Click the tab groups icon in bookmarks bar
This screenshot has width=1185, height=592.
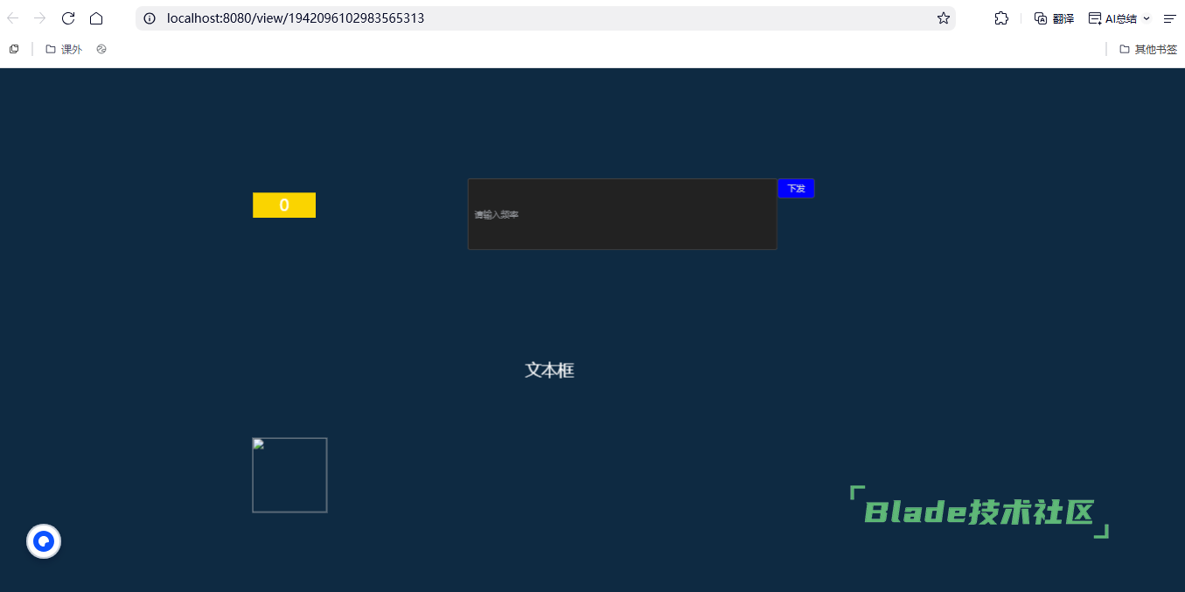[x=14, y=49]
